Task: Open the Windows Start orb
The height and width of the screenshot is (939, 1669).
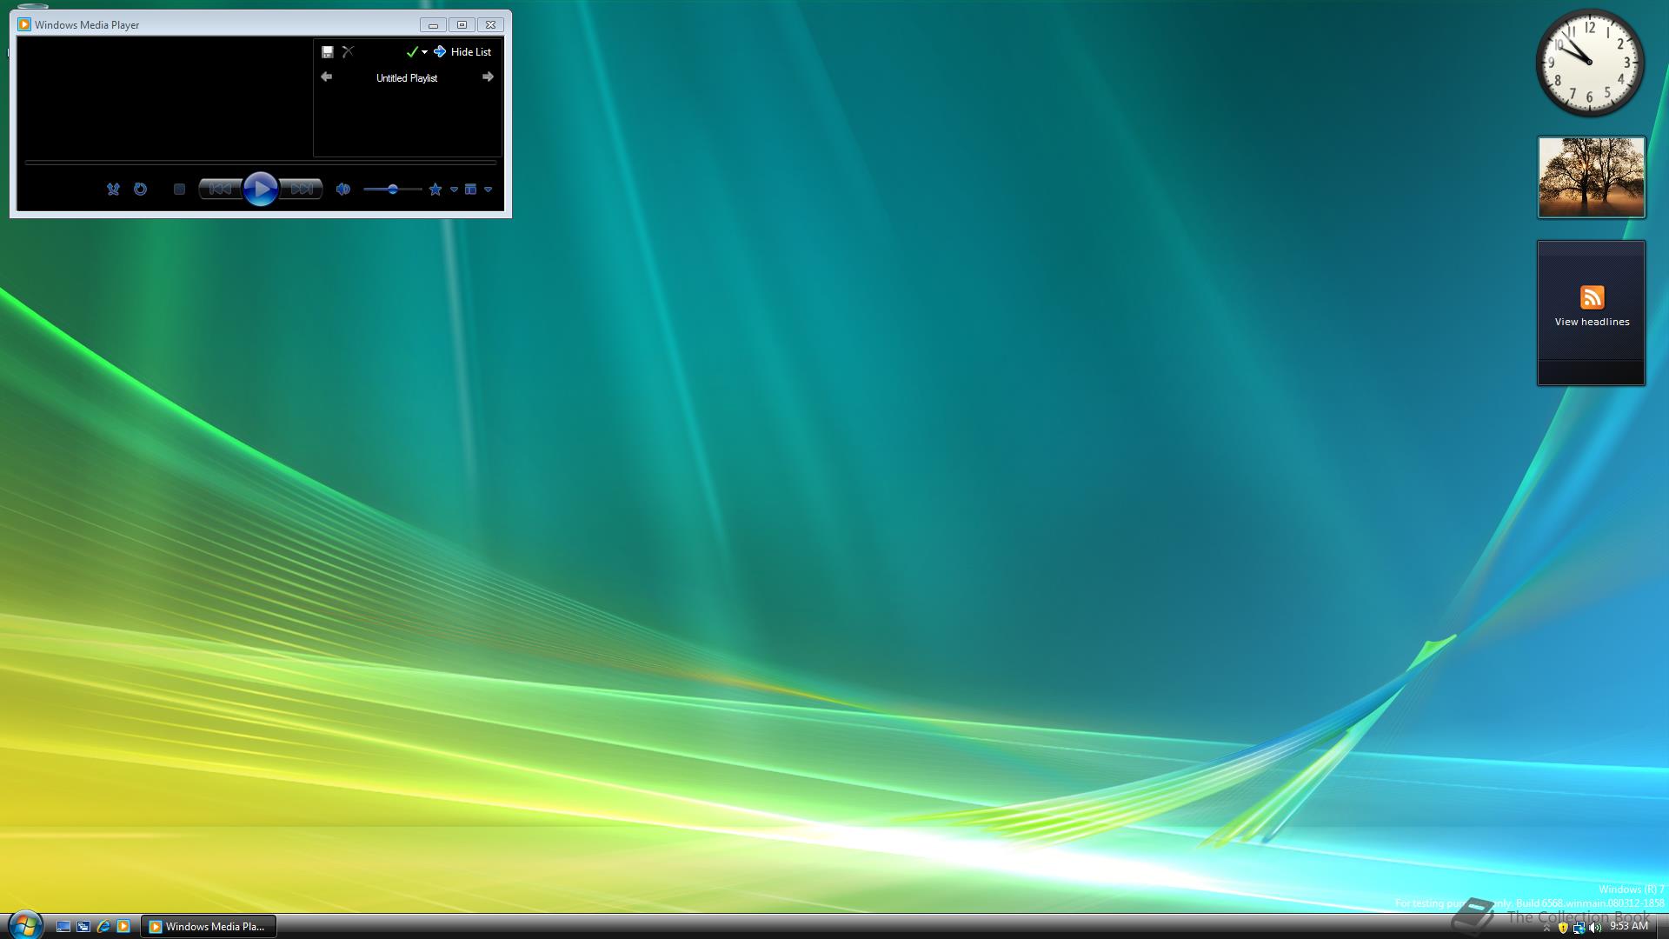Action: [24, 925]
